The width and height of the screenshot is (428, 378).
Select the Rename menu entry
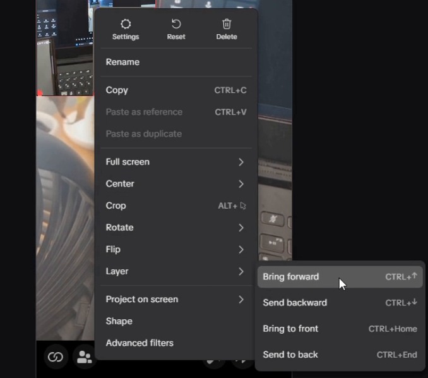tap(176, 62)
